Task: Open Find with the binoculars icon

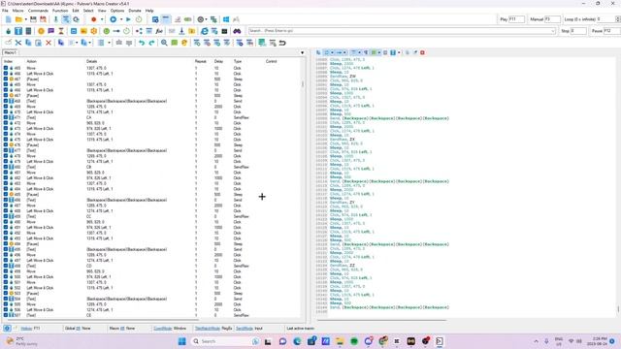Action: click(237, 31)
